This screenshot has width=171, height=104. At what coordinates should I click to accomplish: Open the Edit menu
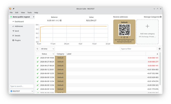(x=17, y=13)
